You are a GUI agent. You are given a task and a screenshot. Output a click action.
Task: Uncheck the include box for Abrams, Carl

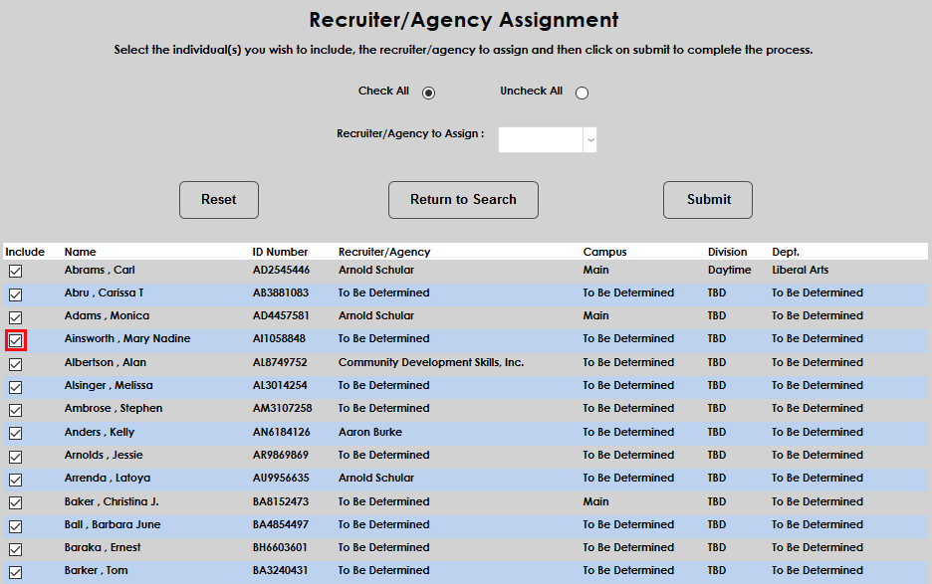(15, 270)
